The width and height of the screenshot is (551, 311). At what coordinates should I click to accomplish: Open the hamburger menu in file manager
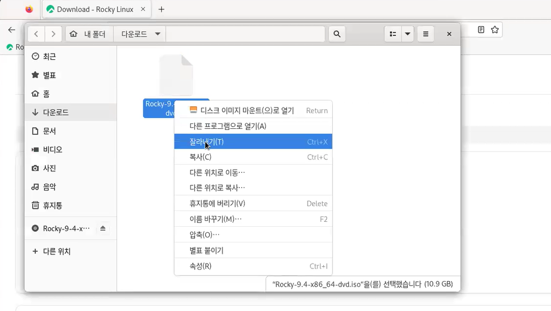click(x=426, y=34)
